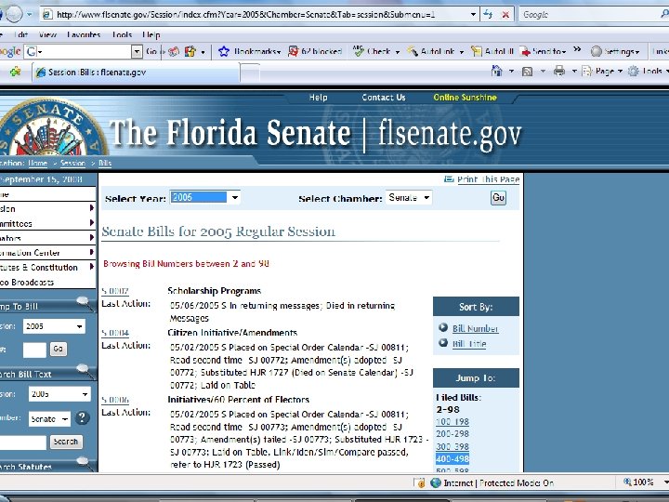669x502 pixels.
Task: Expand more Google toolbar buttons chevron
Action: pyautogui.click(x=577, y=49)
